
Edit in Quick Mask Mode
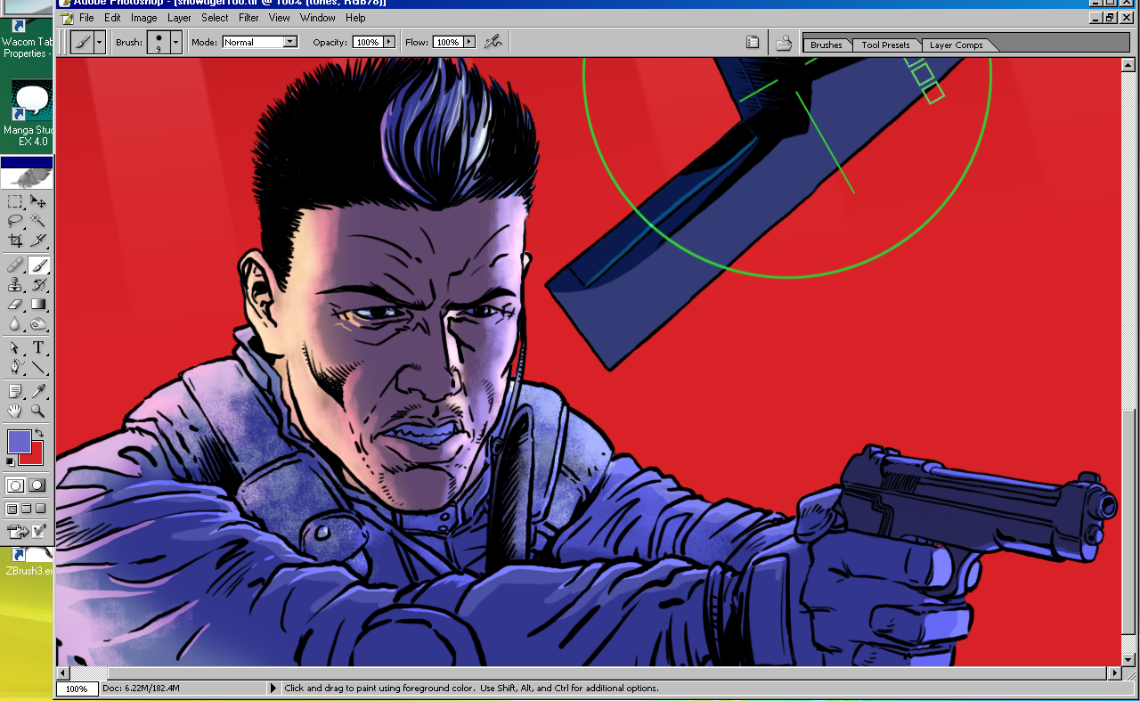pos(38,485)
